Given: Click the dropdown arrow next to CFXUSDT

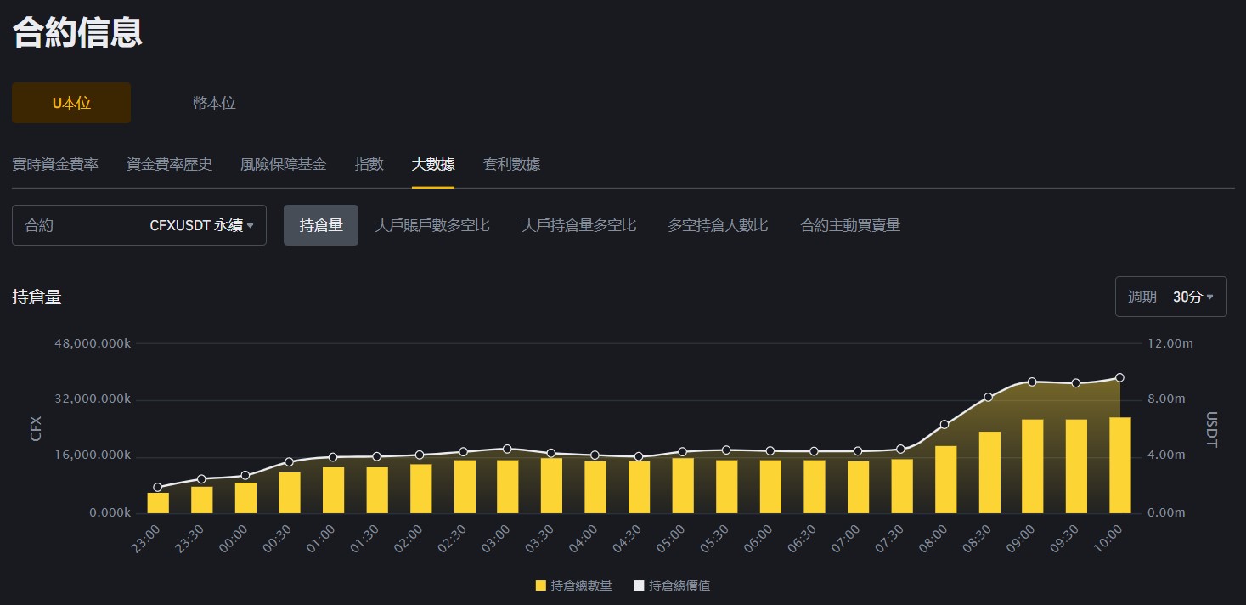Looking at the screenshot, I should [251, 224].
